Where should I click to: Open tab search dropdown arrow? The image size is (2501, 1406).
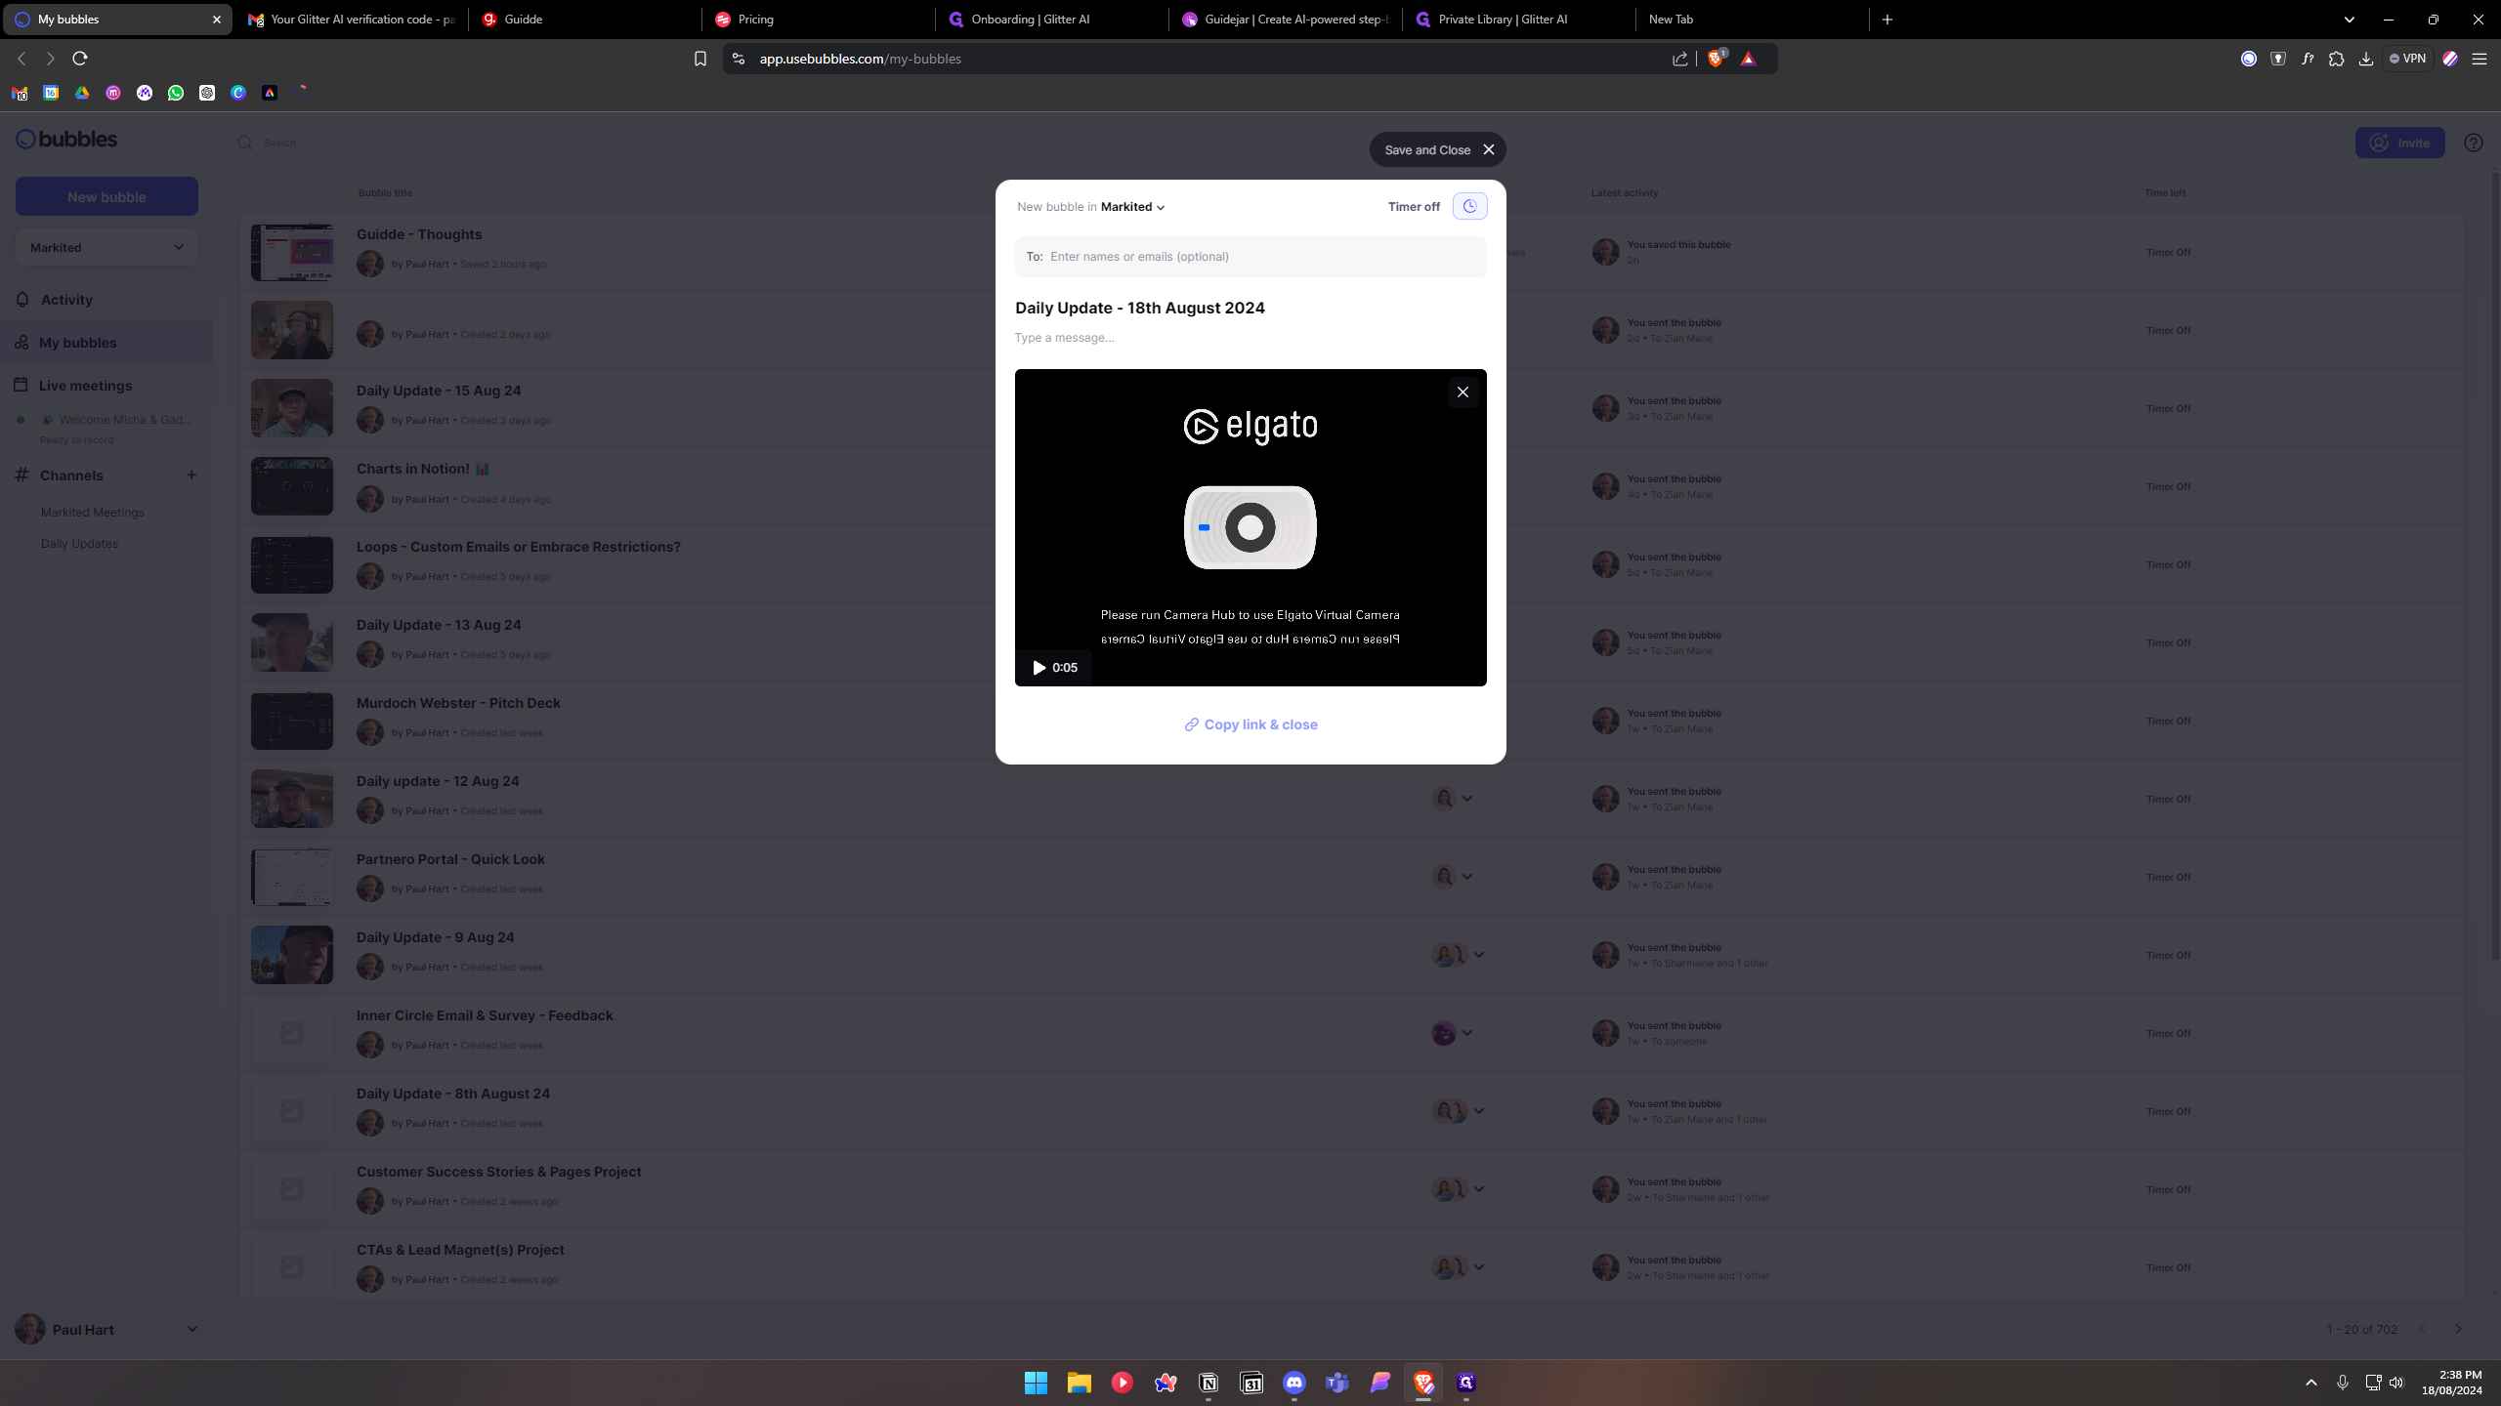coord(2350,20)
